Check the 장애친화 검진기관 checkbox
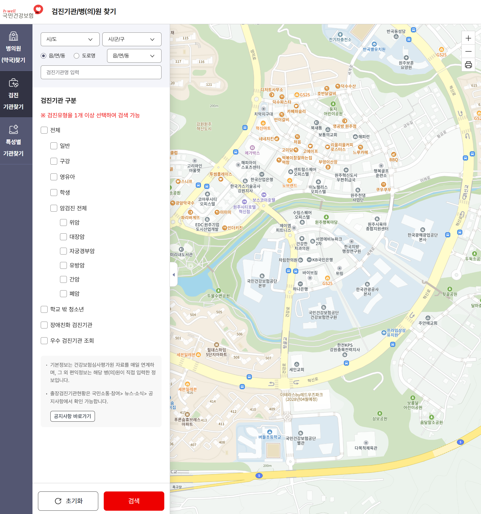481x514 pixels. coord(44,325)
